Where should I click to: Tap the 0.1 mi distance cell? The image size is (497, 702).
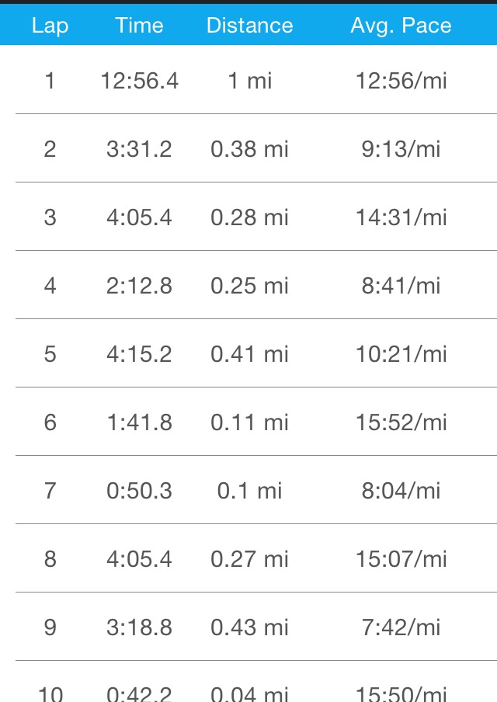click(249, 491)
